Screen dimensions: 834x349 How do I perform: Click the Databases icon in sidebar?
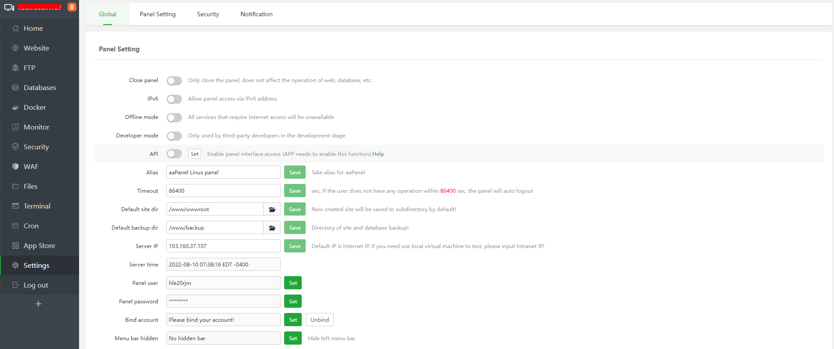pos(15,88)
